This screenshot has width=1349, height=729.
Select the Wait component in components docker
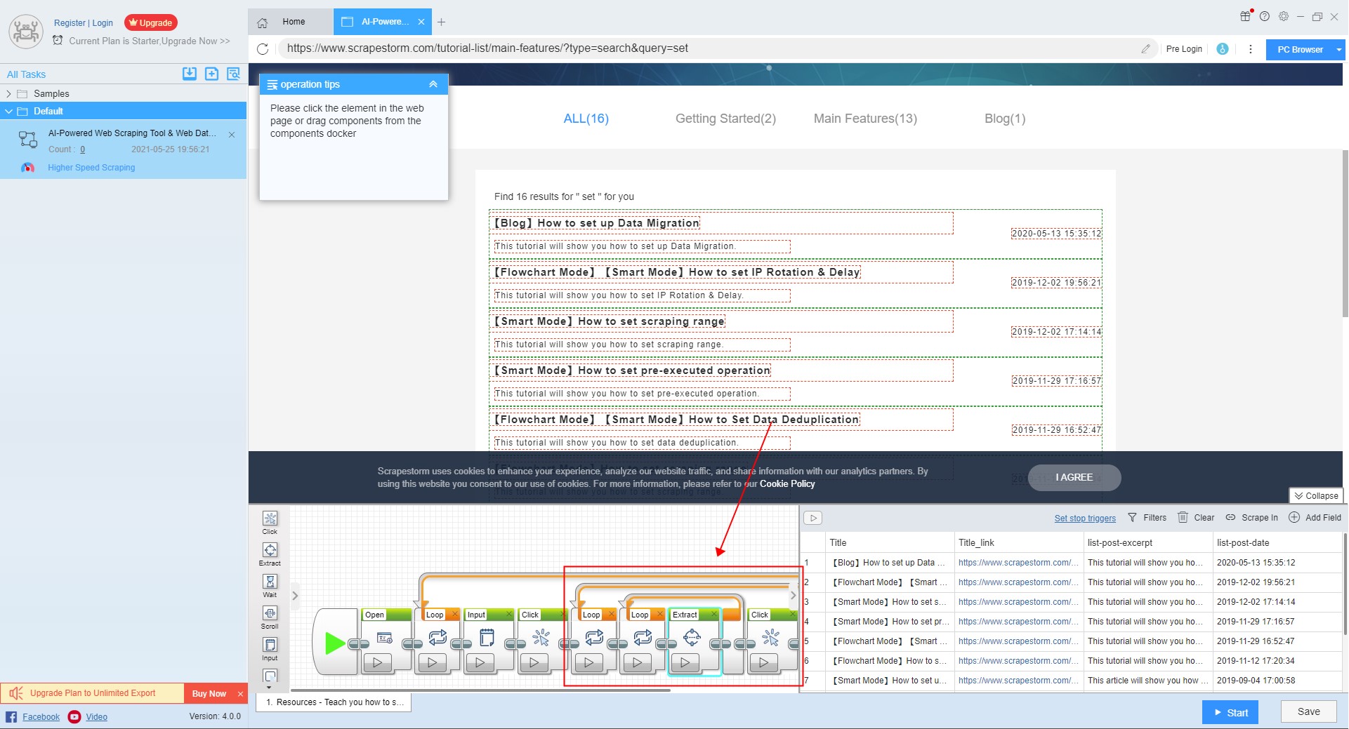[270, 586]
